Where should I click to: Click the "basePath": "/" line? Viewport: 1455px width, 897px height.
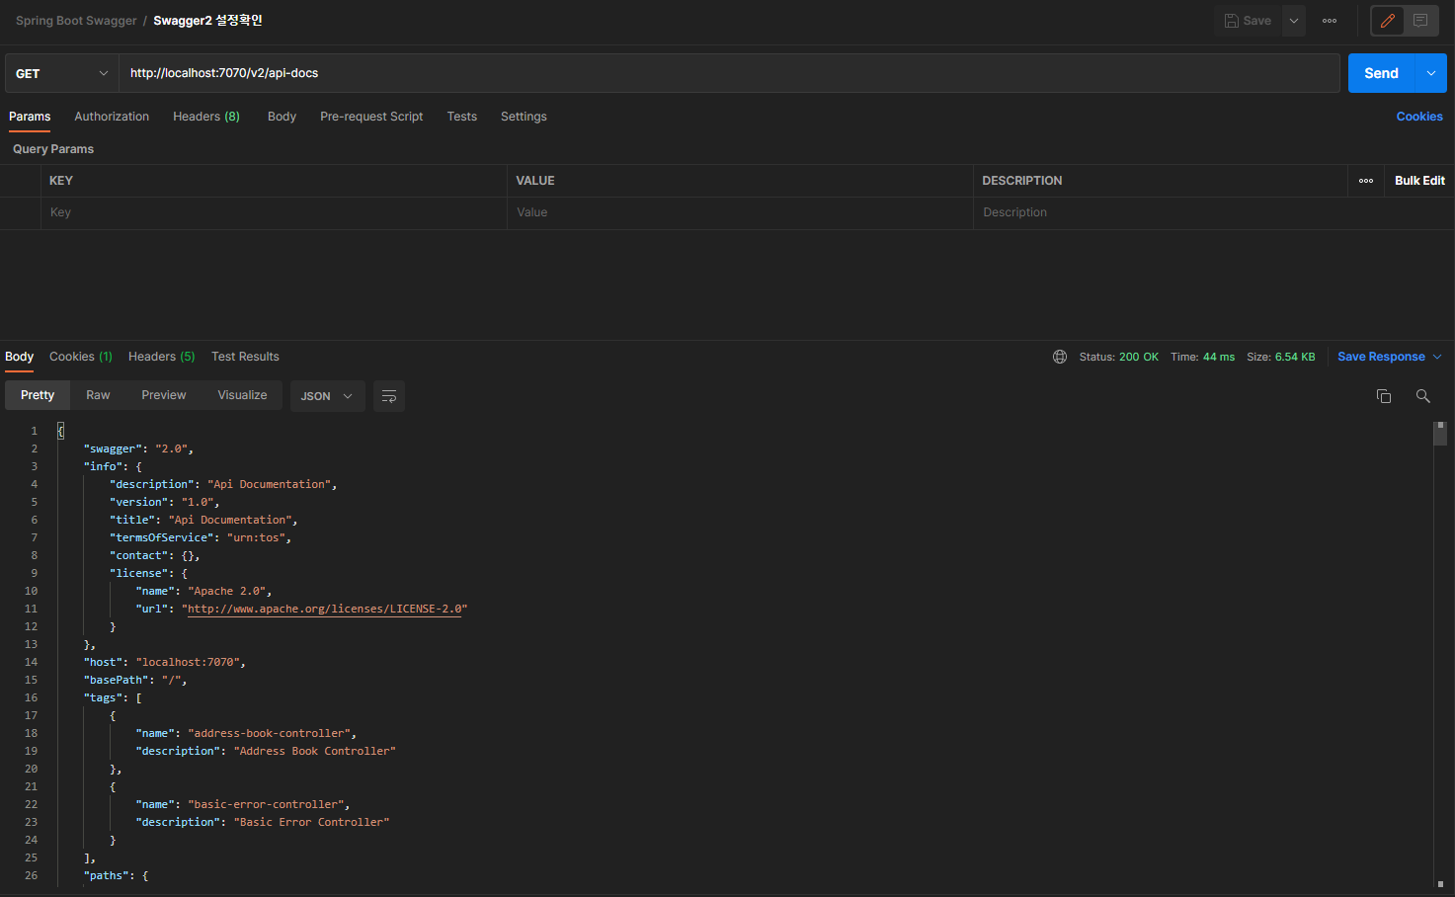point(135,680)
